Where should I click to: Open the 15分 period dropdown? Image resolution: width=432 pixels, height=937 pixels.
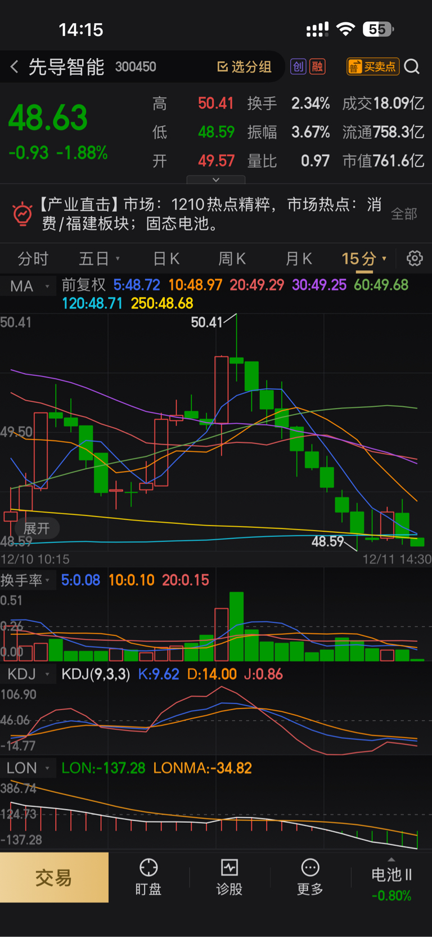pyautogui.click(x=364, y=259)
